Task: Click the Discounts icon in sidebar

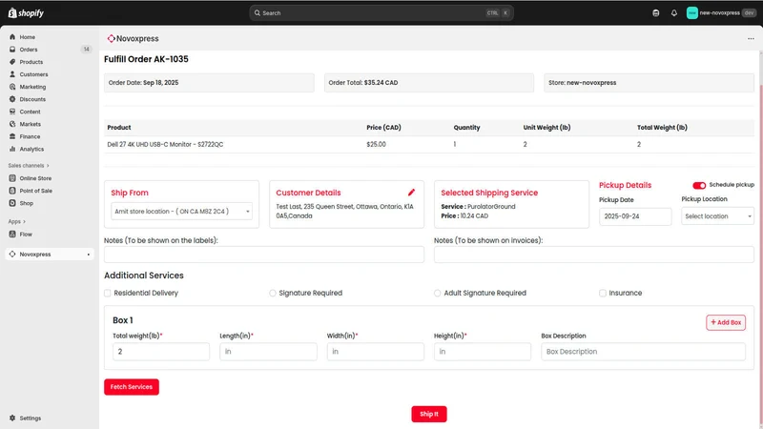Action: pos(12,99)
